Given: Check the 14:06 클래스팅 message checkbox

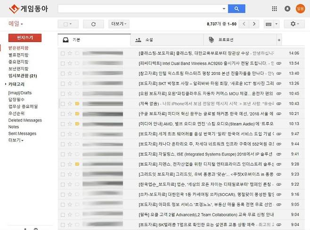Looking at the screenshot, I should tap(63, 53).
